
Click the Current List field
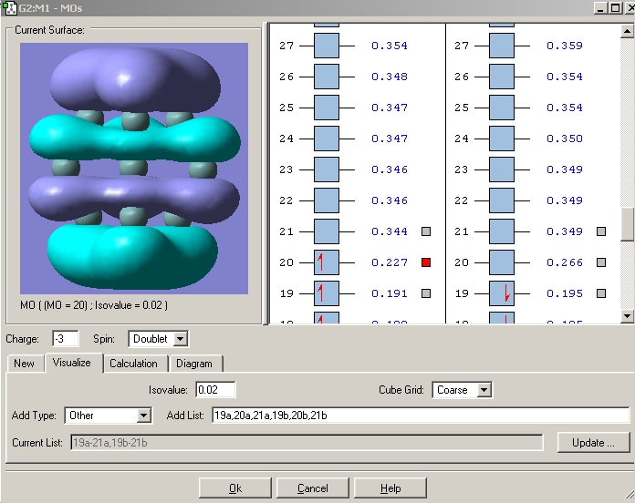(307, 443)
